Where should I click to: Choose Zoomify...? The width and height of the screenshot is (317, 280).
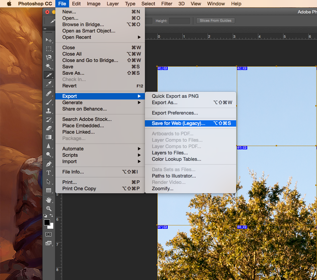point(191,189)
